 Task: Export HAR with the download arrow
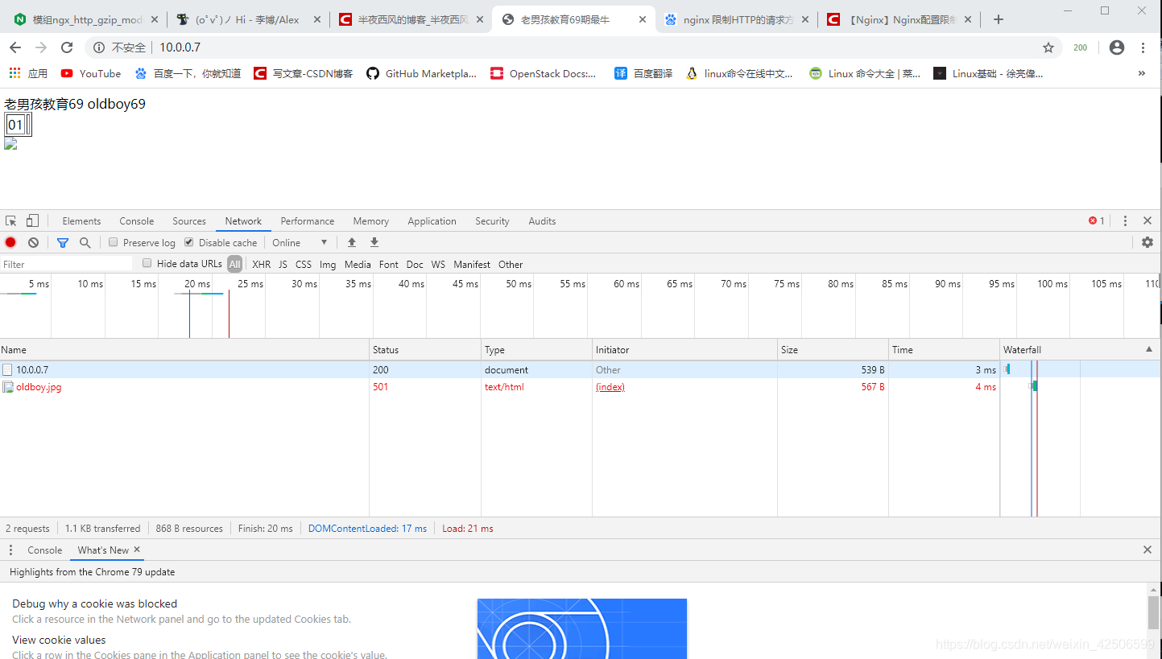(374, 242)
